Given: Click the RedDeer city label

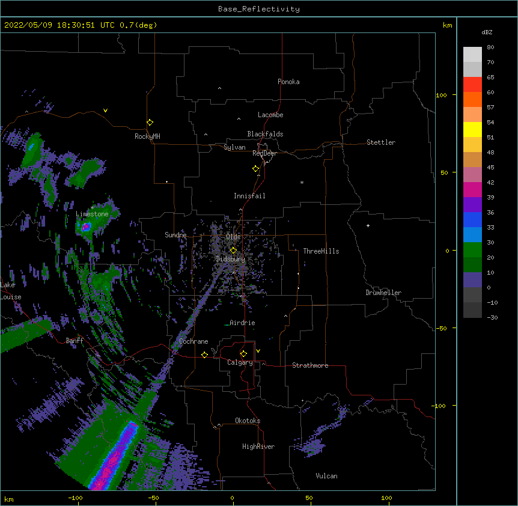Looking at the screenshot, I should pos(264,153).
